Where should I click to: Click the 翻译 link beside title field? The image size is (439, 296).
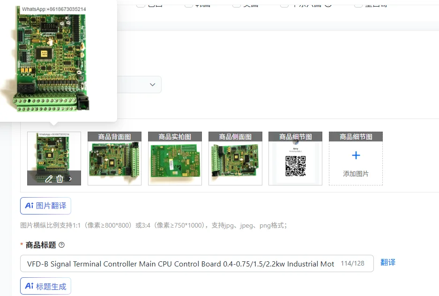pyautogui.click(x=388, y=262)
